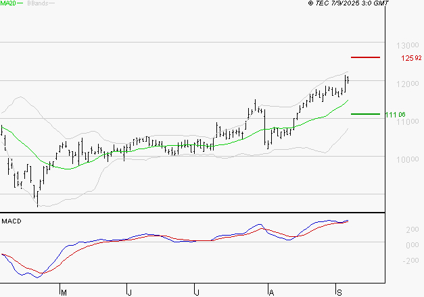This screenshot has height=297, width=424.
Task: Click the MACD panel label
Action: pos(11,221)
